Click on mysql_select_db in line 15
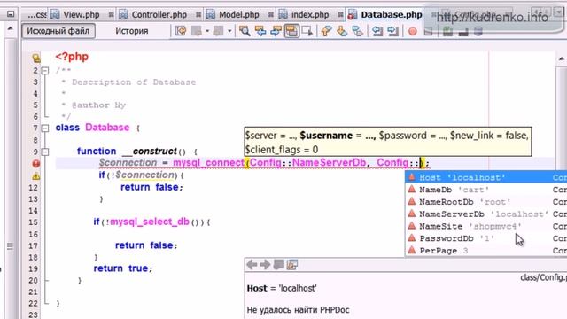The image size is (567, 319). coord(150,222)
